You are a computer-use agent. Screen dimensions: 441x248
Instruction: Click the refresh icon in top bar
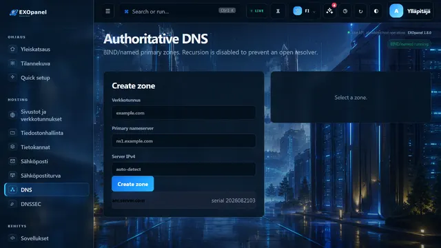point(360,11)
